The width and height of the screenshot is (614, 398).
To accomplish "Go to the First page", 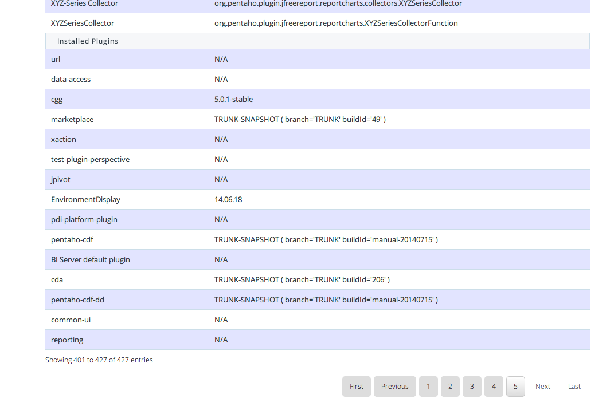I will [357, 387].
